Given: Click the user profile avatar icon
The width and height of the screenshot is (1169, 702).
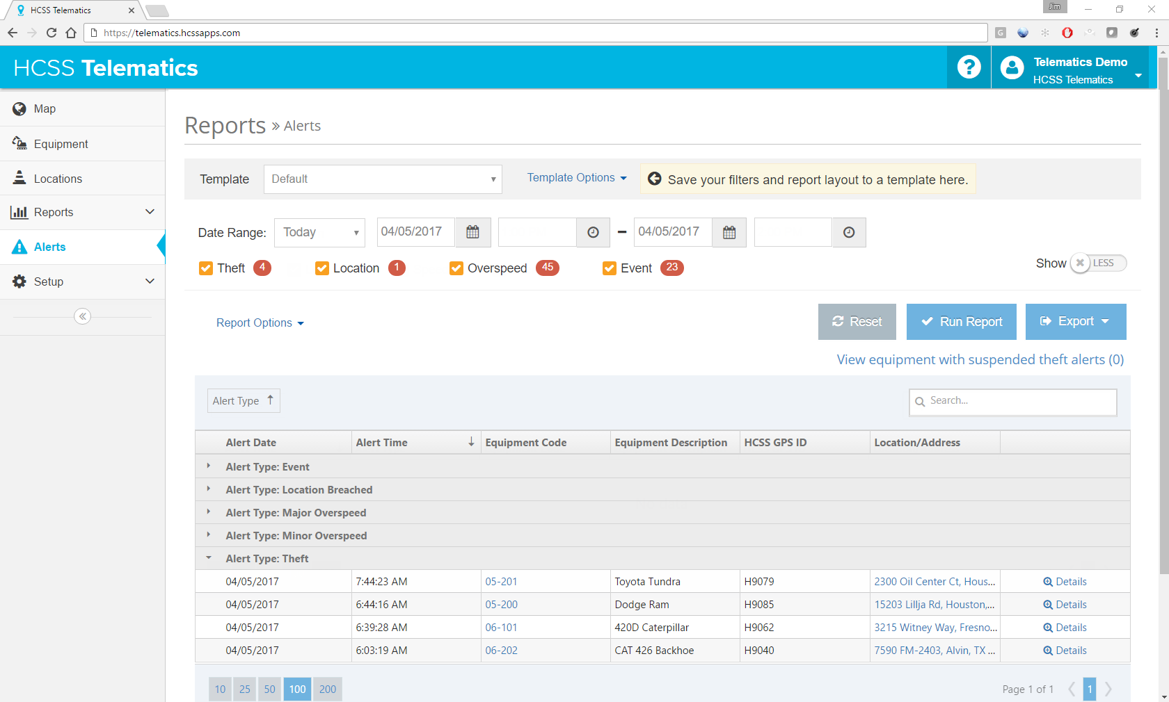Looking at the screenshot, I should tap(1012, 67).
